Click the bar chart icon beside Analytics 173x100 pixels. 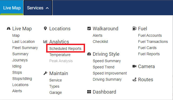coord(45,42)
